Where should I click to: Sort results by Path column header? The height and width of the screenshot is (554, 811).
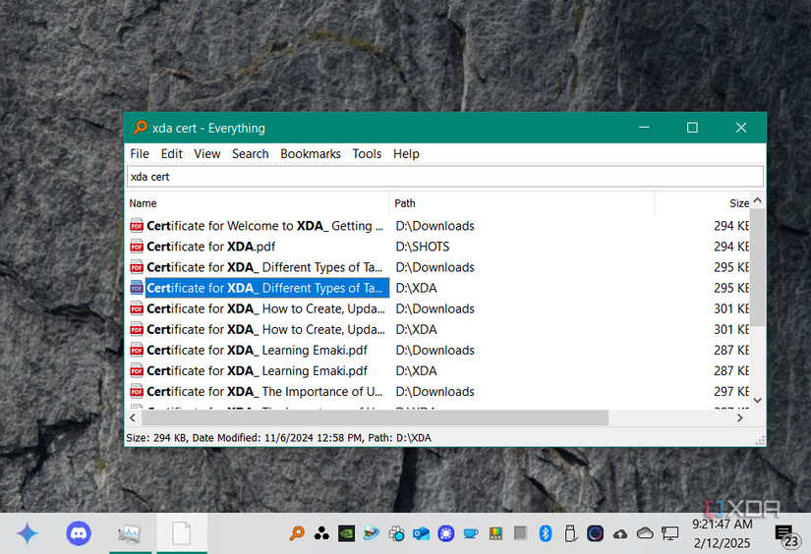(522, 203)
